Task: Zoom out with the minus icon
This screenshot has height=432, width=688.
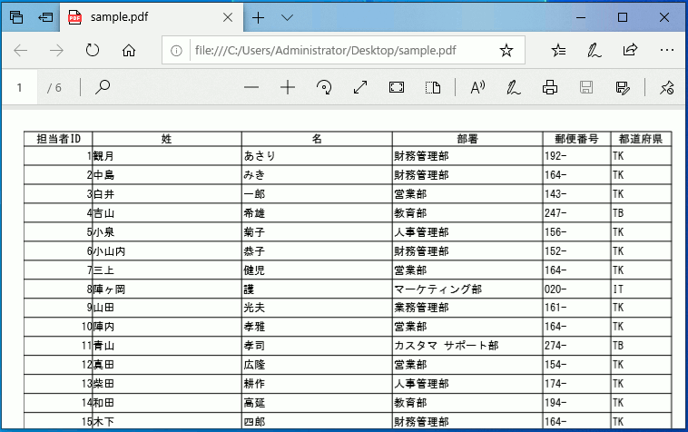Action: click(x=251, y=87)
